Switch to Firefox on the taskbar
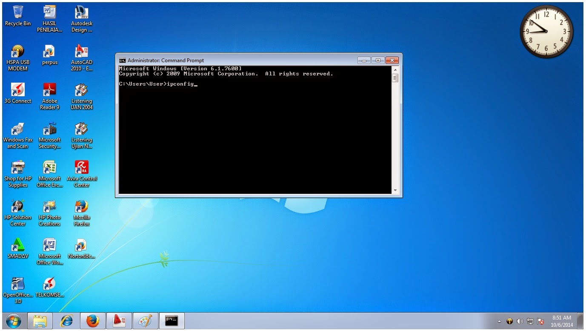Viewport: 586px width, 331px height. (x=93, y=321)
